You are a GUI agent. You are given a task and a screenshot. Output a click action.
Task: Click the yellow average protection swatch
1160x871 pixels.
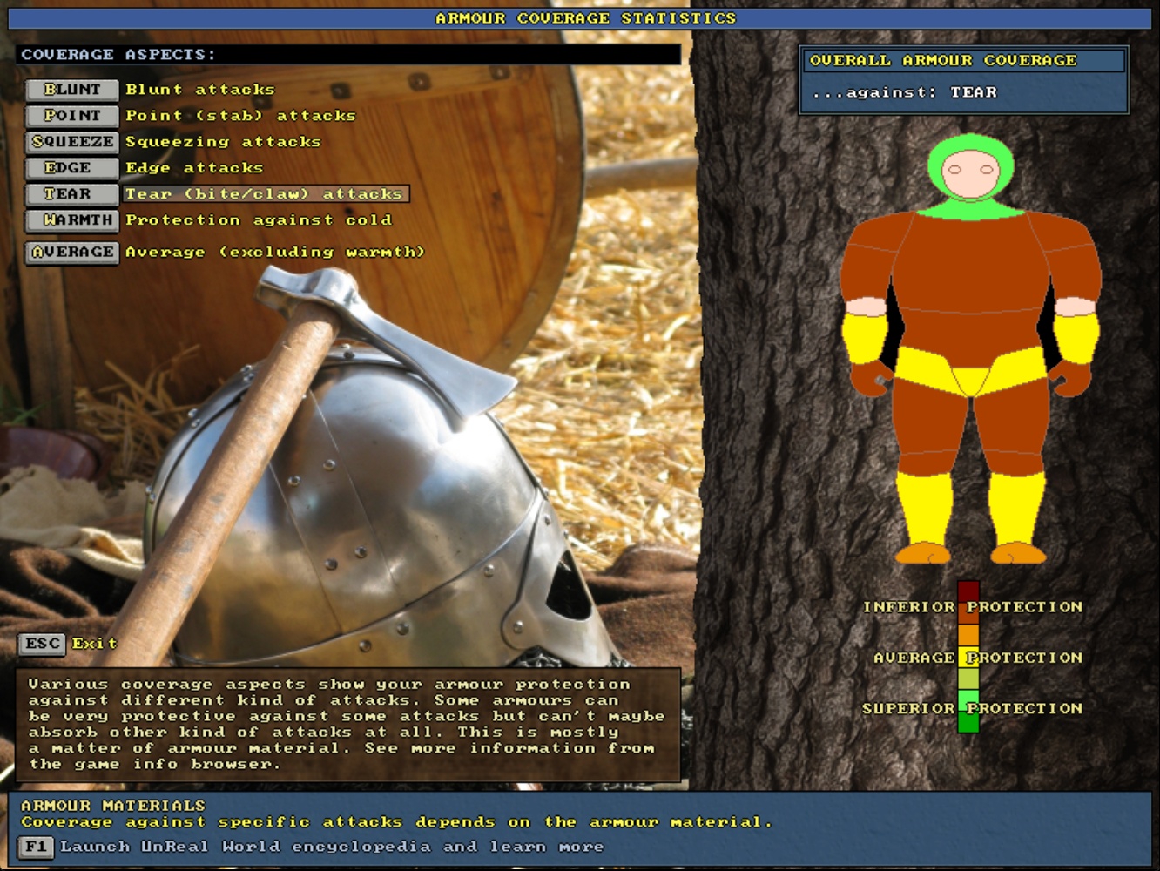coord(968,658)
